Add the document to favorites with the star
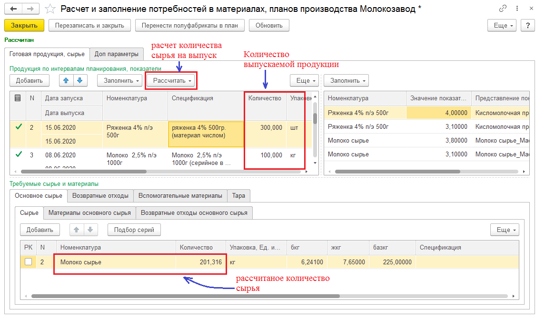The width and height of the screenshot is (545, 318). point(49,9)
